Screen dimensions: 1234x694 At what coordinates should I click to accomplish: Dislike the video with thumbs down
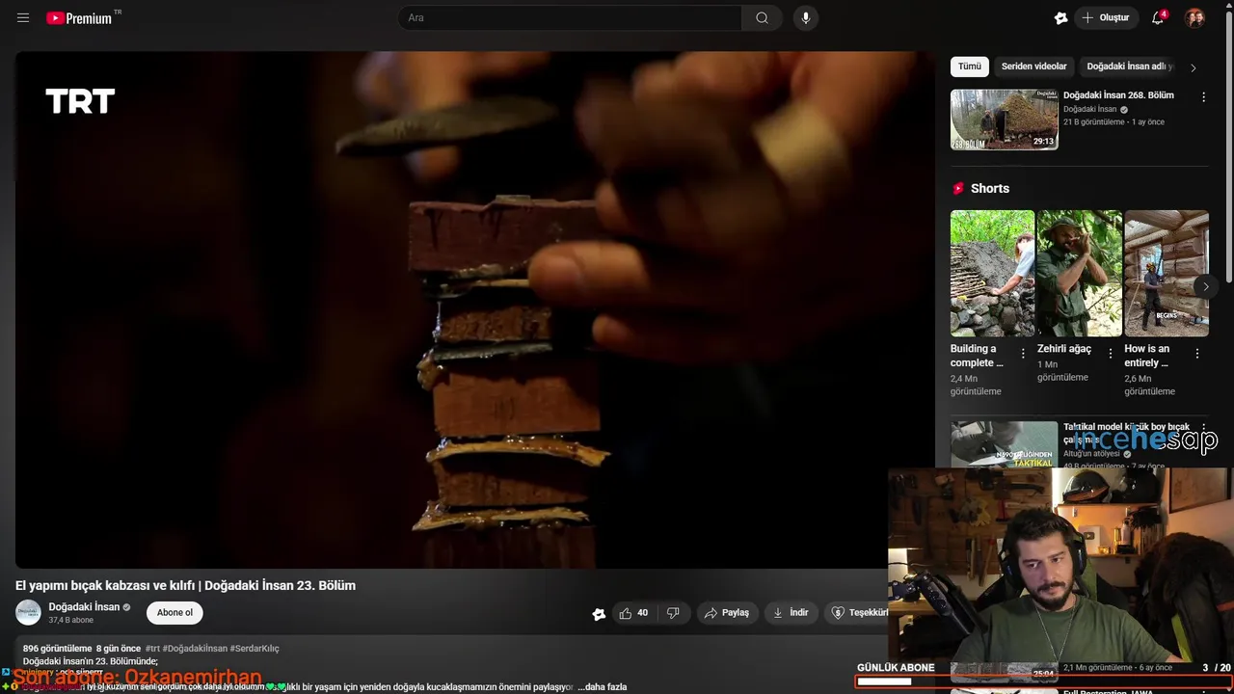click(673, 613)
